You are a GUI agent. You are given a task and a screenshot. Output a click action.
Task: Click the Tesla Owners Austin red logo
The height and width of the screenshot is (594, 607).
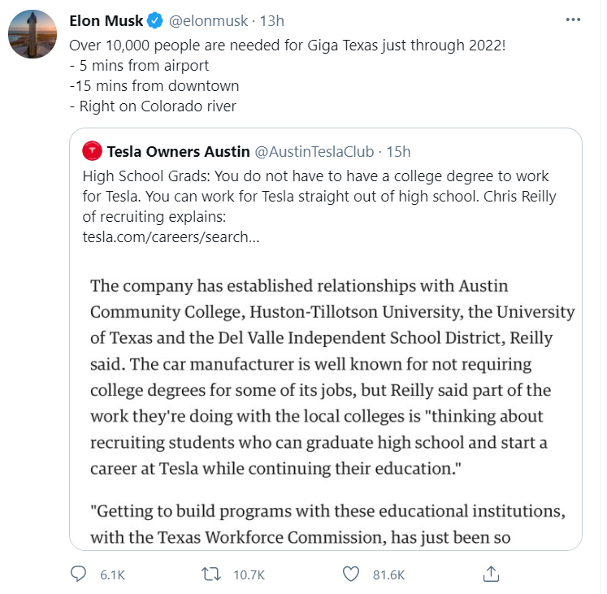coord(93,151)
